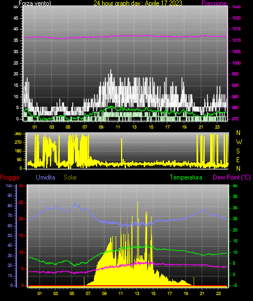Image resolution: width=253 pixels, height=301 pixels.
Task: Click the 1010 pressure scale value
Action: pyautogui.click(x=236, y=40)
